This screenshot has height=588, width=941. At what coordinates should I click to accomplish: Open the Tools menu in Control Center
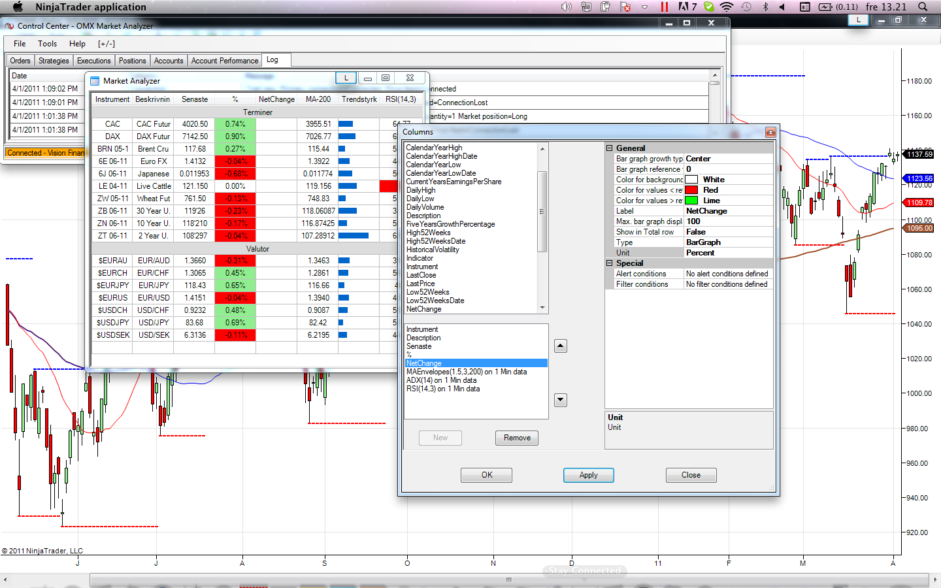pos(47,44)
